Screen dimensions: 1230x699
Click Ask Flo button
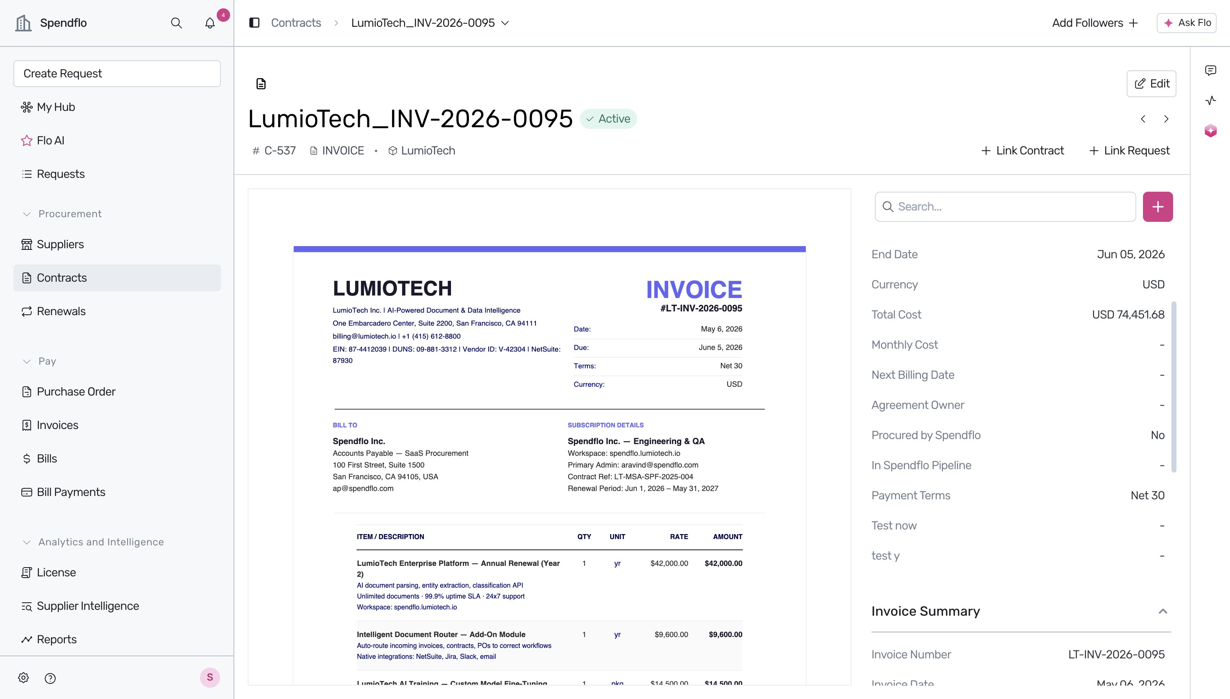1186,23
